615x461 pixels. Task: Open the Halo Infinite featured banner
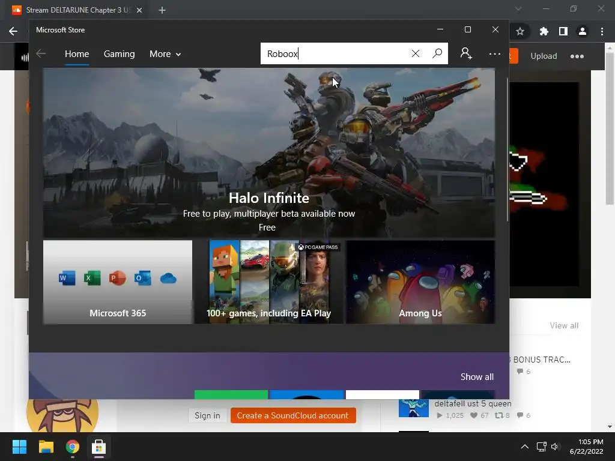point(269,153)
